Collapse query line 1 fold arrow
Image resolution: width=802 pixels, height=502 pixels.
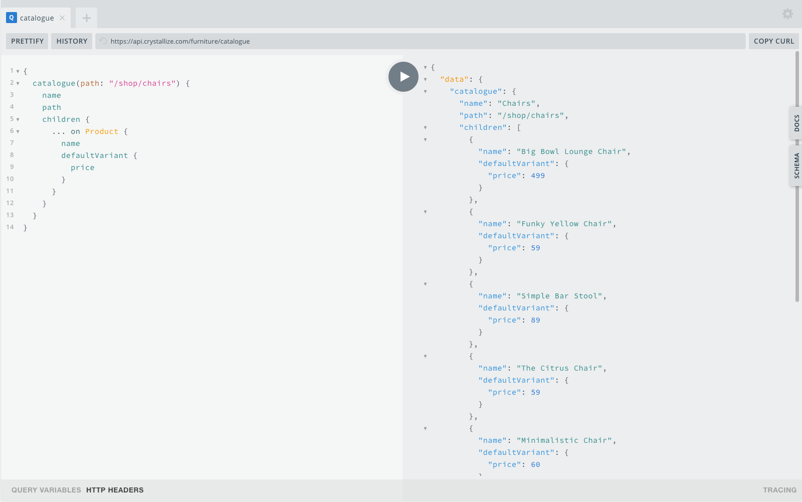click(18, 71)
